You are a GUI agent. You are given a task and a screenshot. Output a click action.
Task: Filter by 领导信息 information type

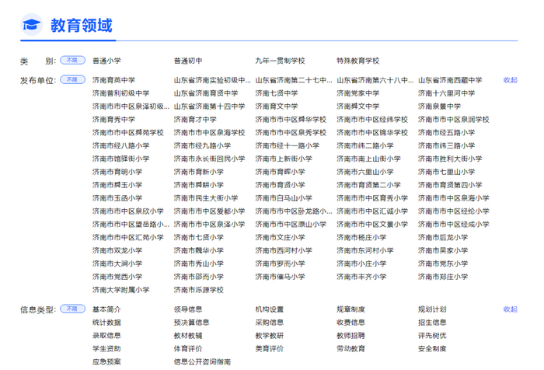tap(188, 309)
